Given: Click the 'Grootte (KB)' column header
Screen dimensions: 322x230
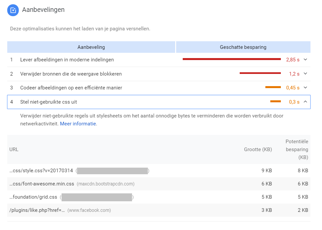Looking at the screenshot, I should [258, 149].
